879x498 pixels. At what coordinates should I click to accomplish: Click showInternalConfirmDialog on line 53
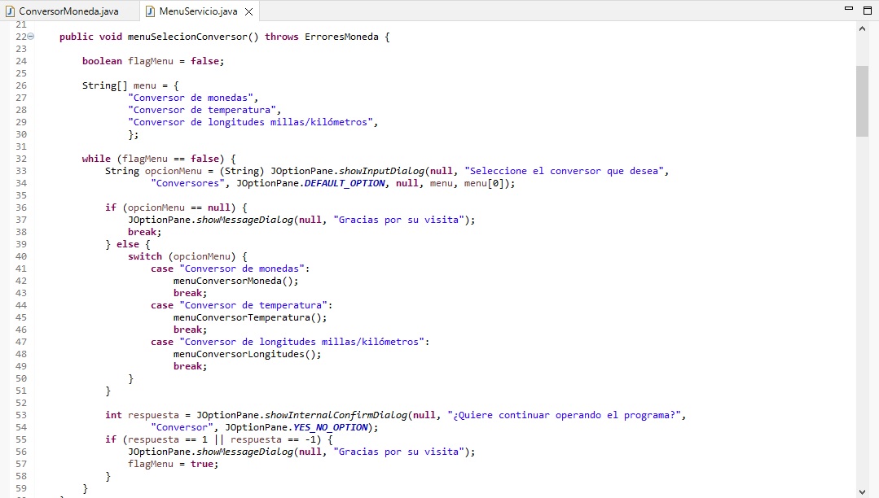coord(336,415)
